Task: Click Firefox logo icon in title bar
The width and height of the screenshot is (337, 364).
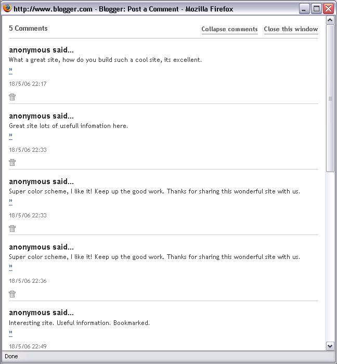Action: (7, 8)
